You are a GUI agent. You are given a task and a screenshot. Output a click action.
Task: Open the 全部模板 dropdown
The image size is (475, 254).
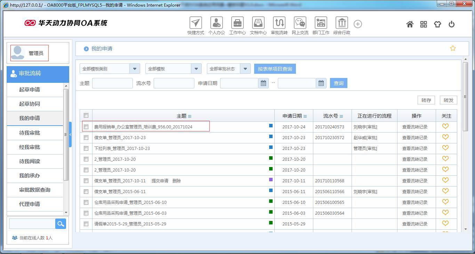196,69
